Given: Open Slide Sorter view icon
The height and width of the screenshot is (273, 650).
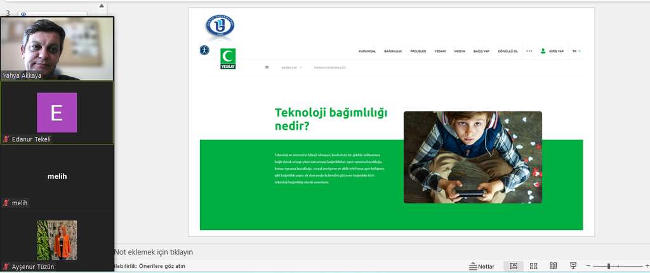Looking at the screenshot, I should 534,266.
